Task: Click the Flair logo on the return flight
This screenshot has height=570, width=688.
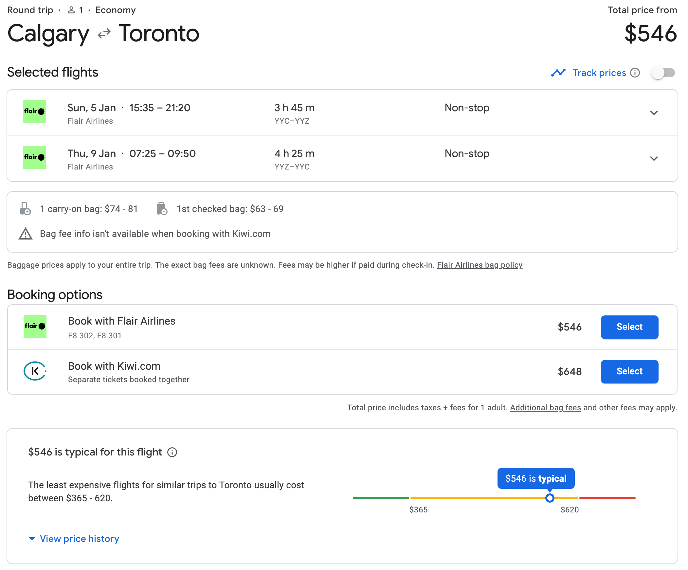Action: point(34,157)
